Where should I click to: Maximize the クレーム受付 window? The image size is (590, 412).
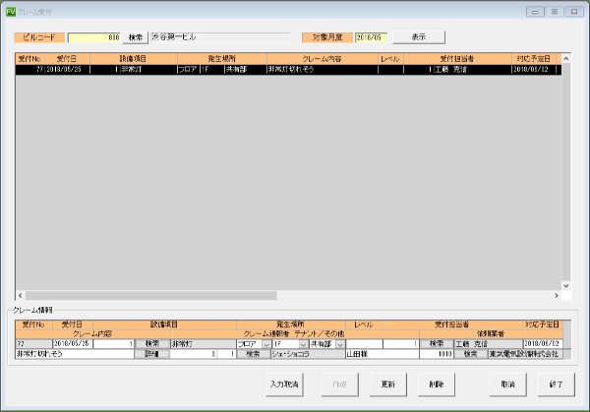click(x=555, y=12)
